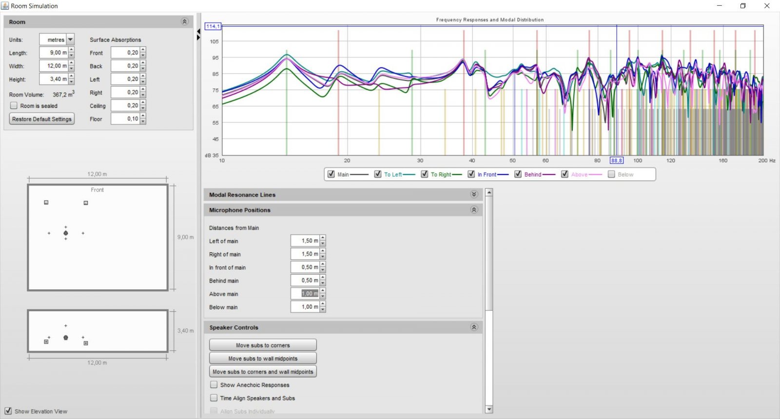The image size is (780, 419).
Task: Click left-pointing panel divider arrow
Action: coord(198,31)
